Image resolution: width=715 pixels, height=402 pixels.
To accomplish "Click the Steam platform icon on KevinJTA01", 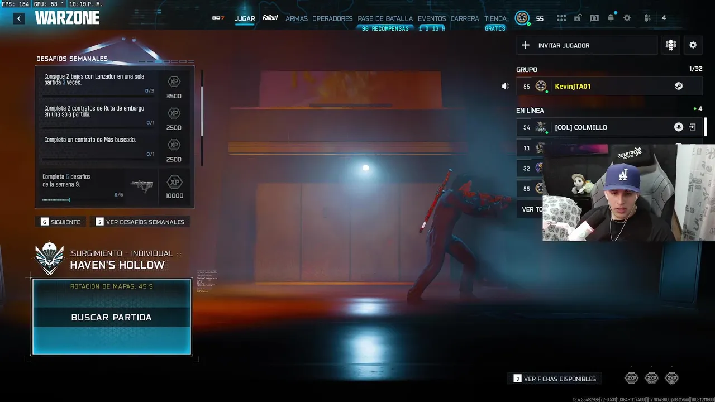I will click(679, 86).
